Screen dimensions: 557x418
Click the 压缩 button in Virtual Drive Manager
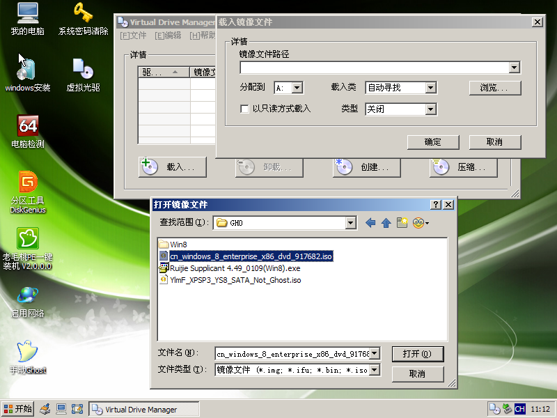tap(463, 167)
